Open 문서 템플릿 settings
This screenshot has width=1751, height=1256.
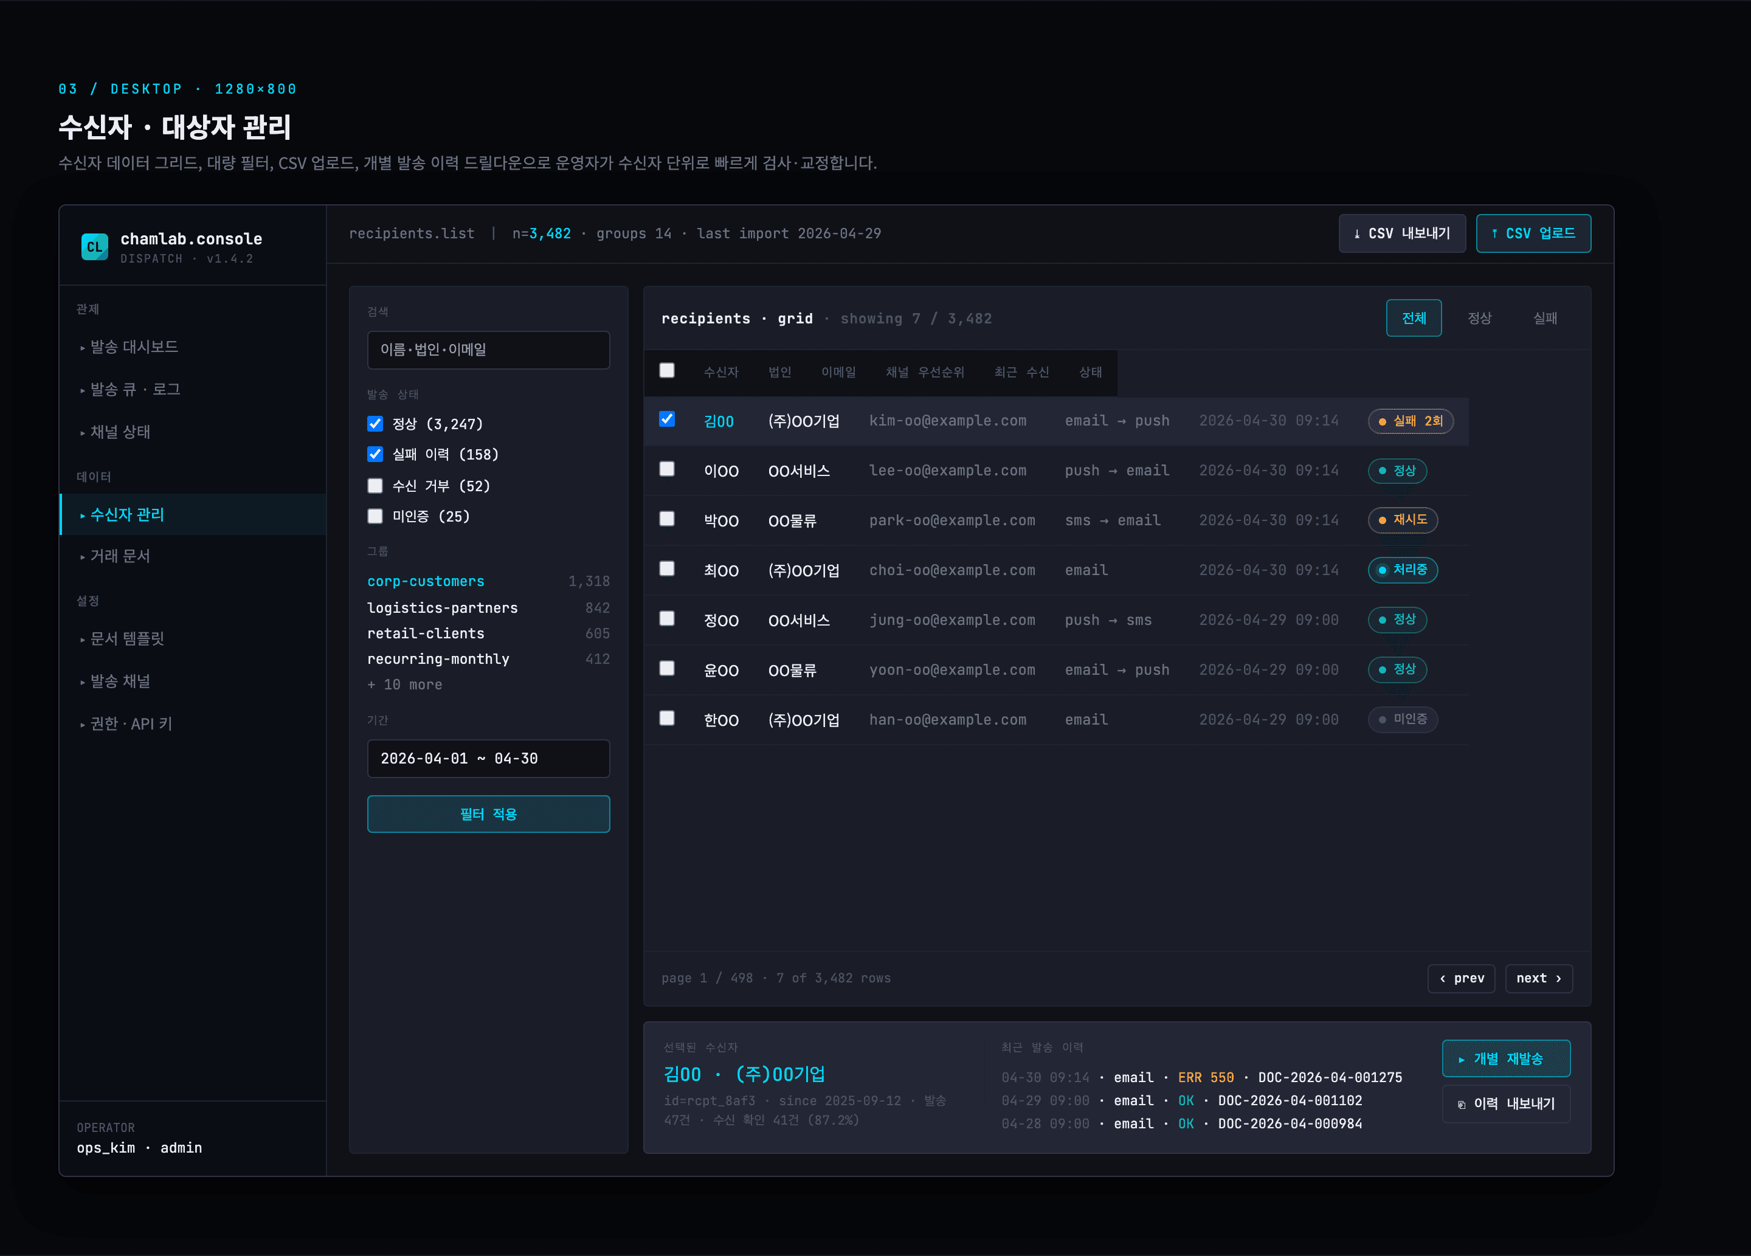pyautogui.click(x=193, y=638)
